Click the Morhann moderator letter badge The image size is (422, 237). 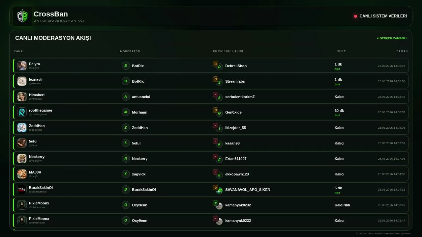coord(126,112)
